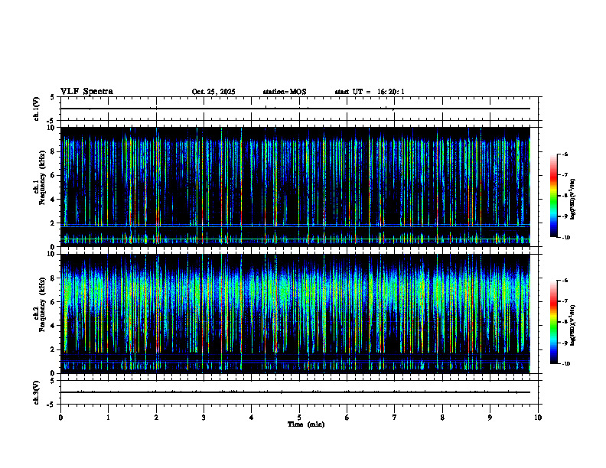Viewport: 606px width, 468px height.
Task: Click the "6" kHz tick on ch.1 spectrogram
Action: 54,176
